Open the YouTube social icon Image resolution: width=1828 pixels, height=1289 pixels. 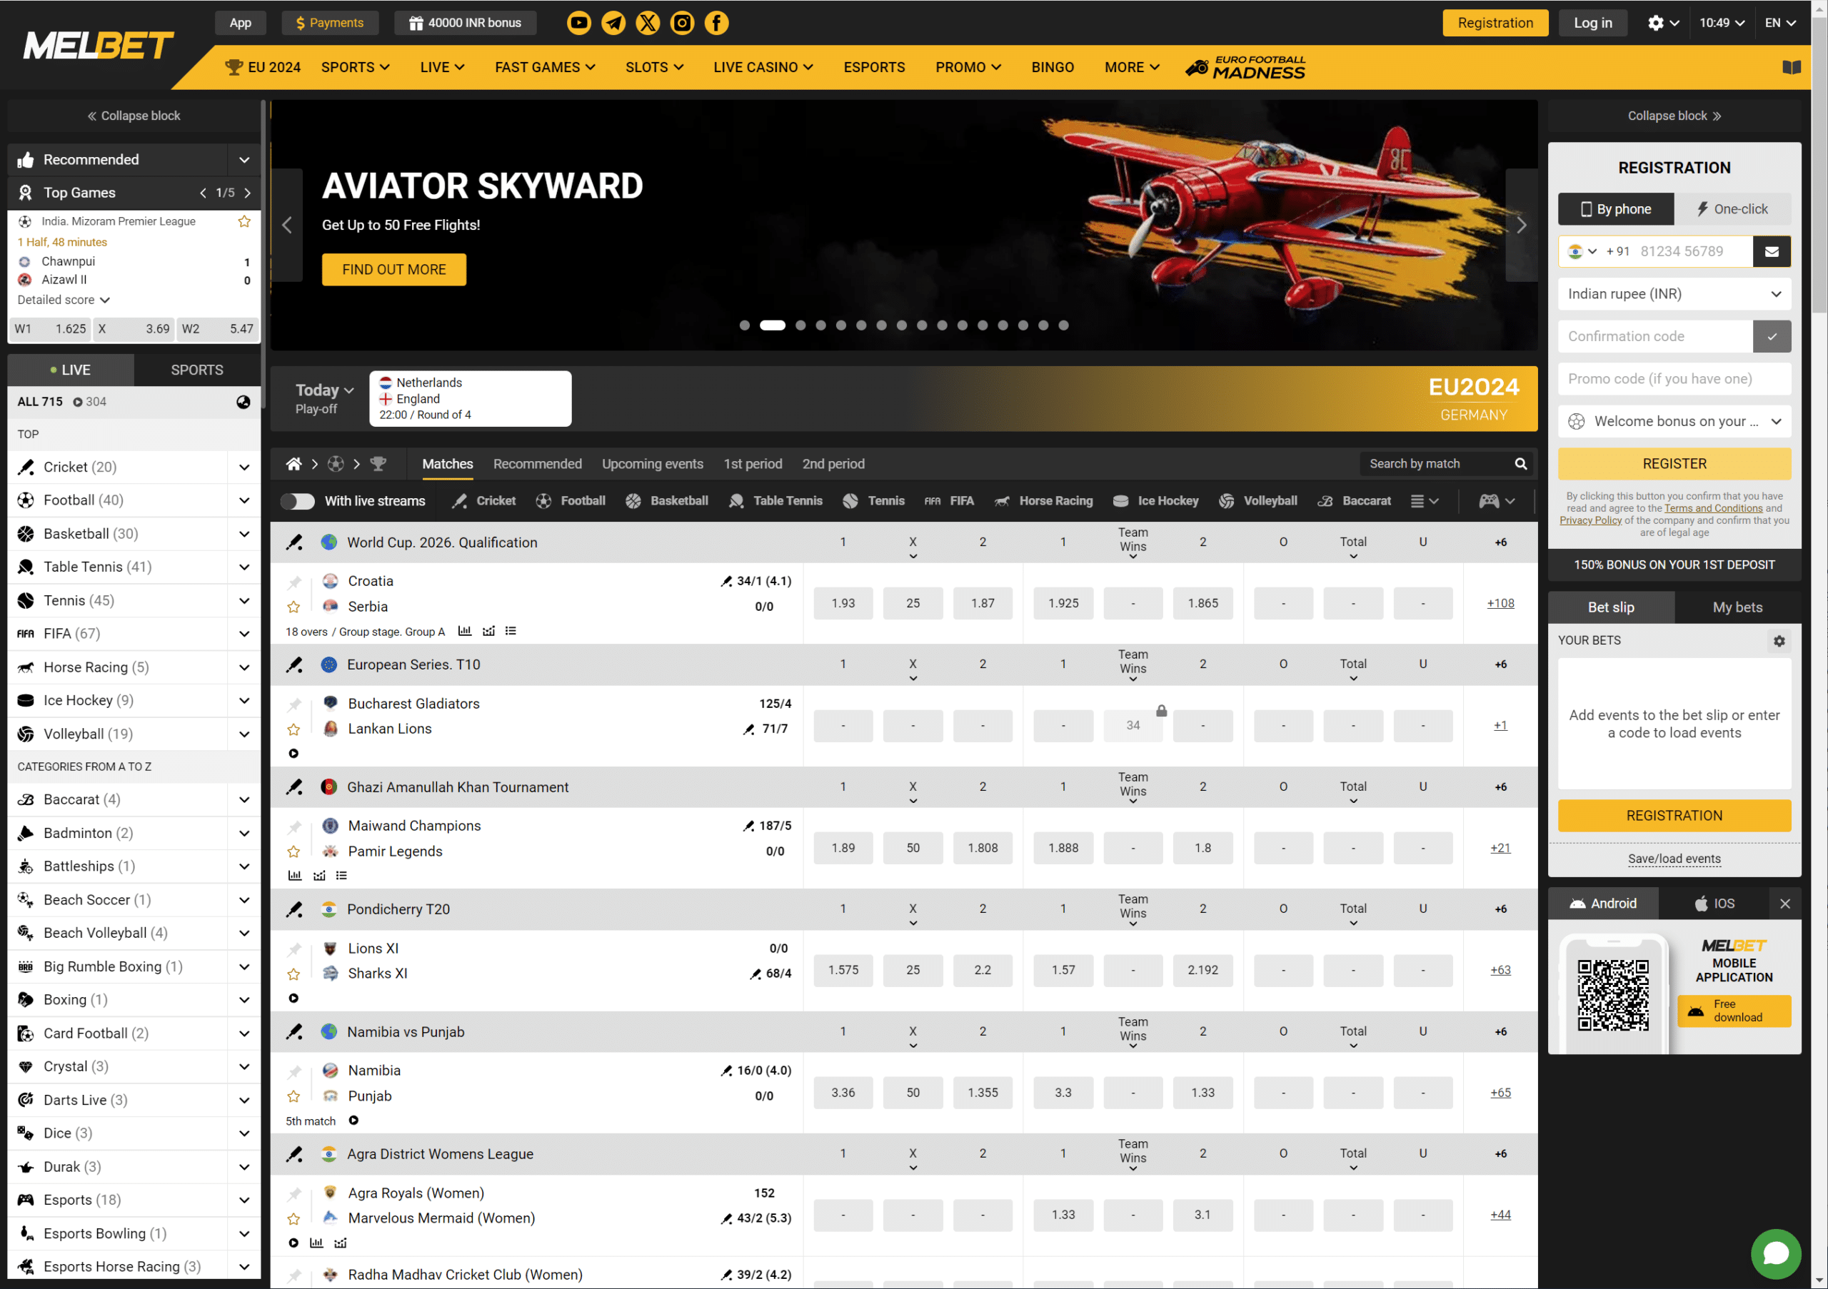click(x=579, y=23)
